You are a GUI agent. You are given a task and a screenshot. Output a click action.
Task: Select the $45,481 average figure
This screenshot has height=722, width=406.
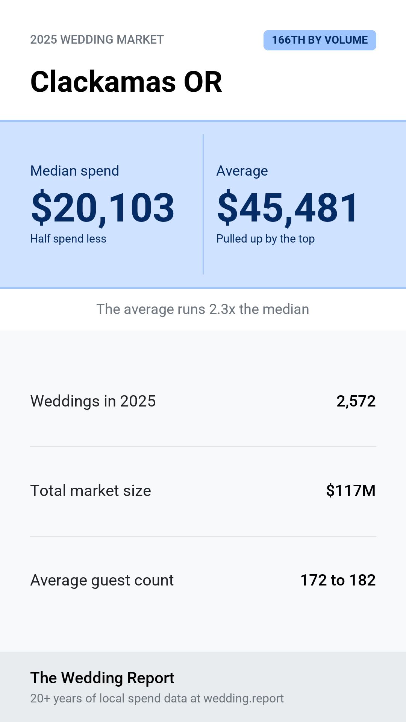click(288, 208)
